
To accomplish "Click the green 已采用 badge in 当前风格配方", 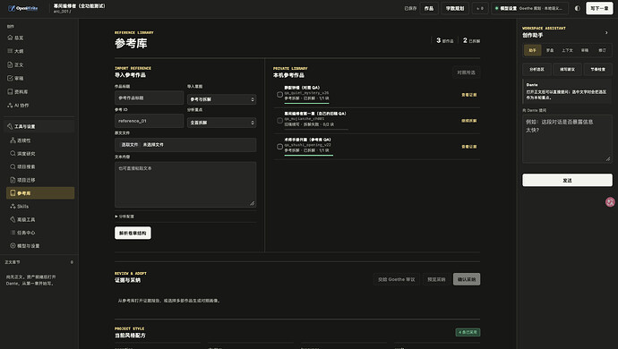I will (468, 332).
